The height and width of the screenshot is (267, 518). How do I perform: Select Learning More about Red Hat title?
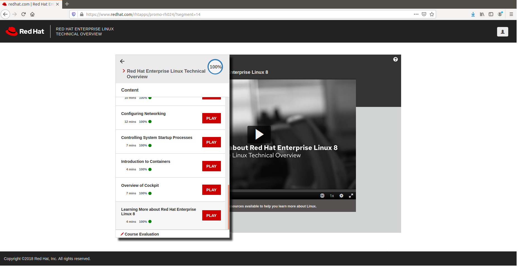coord(158,212)
